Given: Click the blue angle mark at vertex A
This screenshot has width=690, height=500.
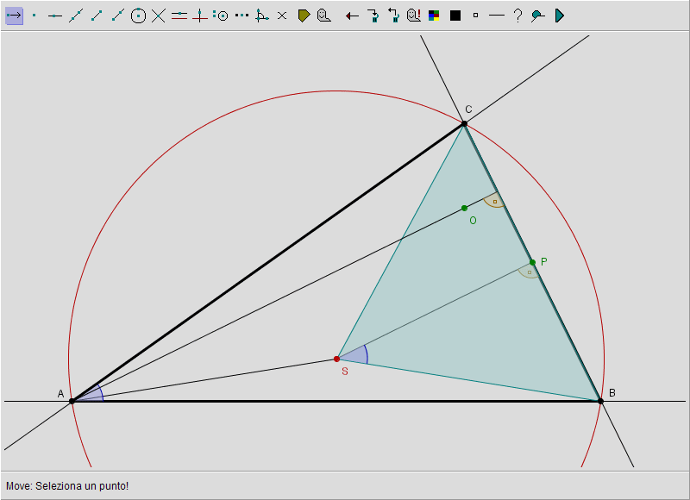Looking at the screenshot, I should 95,393.
